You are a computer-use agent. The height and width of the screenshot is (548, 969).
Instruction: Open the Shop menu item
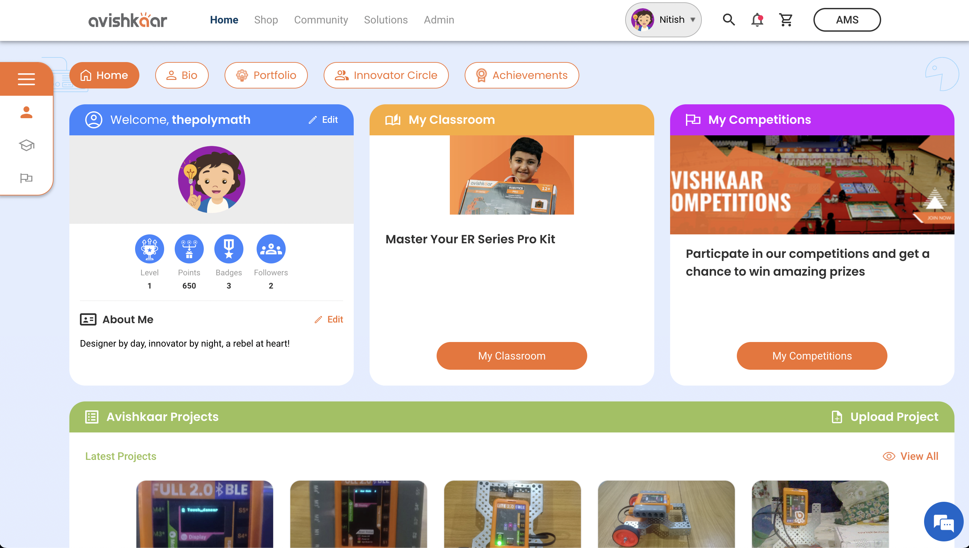click(x=266, y=19)
